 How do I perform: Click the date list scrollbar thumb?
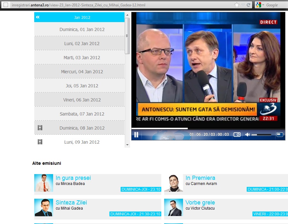[127, 36]
